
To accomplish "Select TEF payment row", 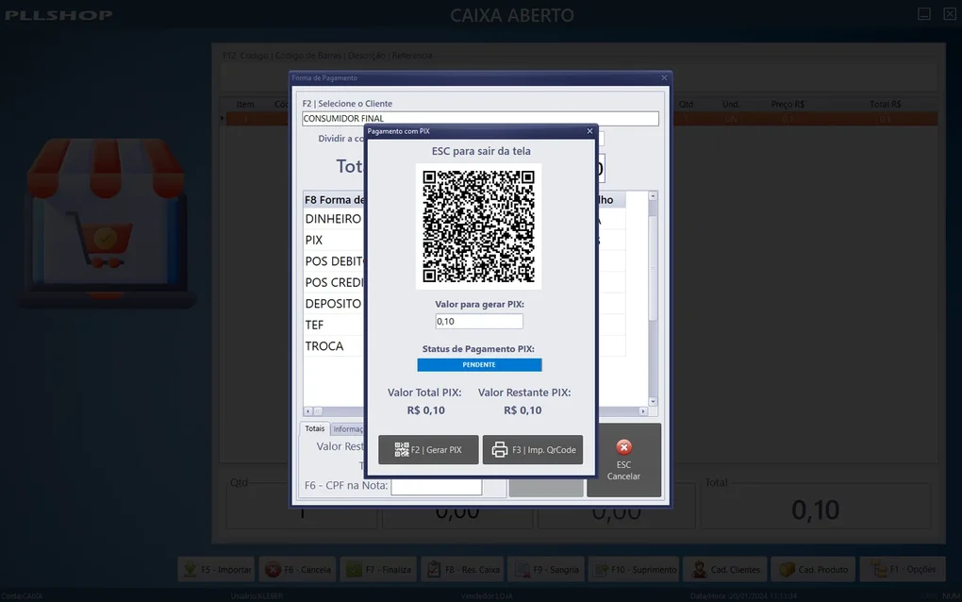I will tap(335, 325).
